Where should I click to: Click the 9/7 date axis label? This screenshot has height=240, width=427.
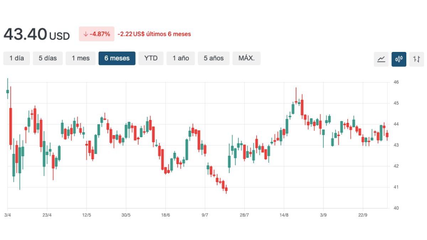click(205, 215)
